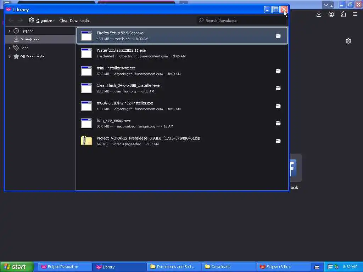Click the mini_installer.sync.exe file icon
The image size is (363, 272).
point(86,71)
